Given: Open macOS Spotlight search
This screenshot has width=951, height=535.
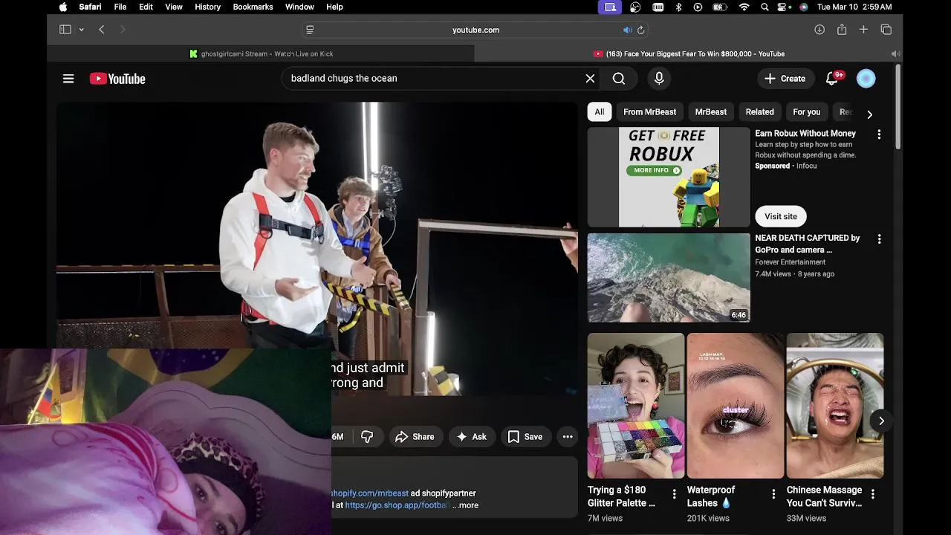Looking at the screenshot, I should click(765, 7).
